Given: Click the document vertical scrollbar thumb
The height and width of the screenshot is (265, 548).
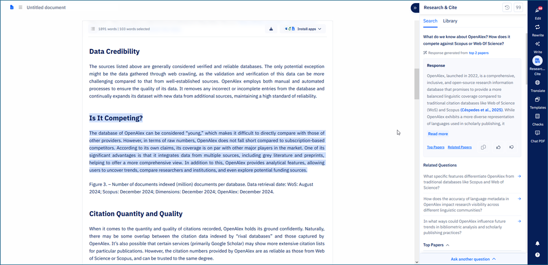Looking at the screenshot, I should point(417,84).
